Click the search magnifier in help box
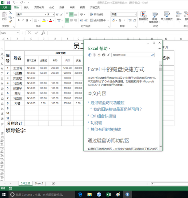Image resolution: width=188 pixels, height=198 pixels. point(153,55)
